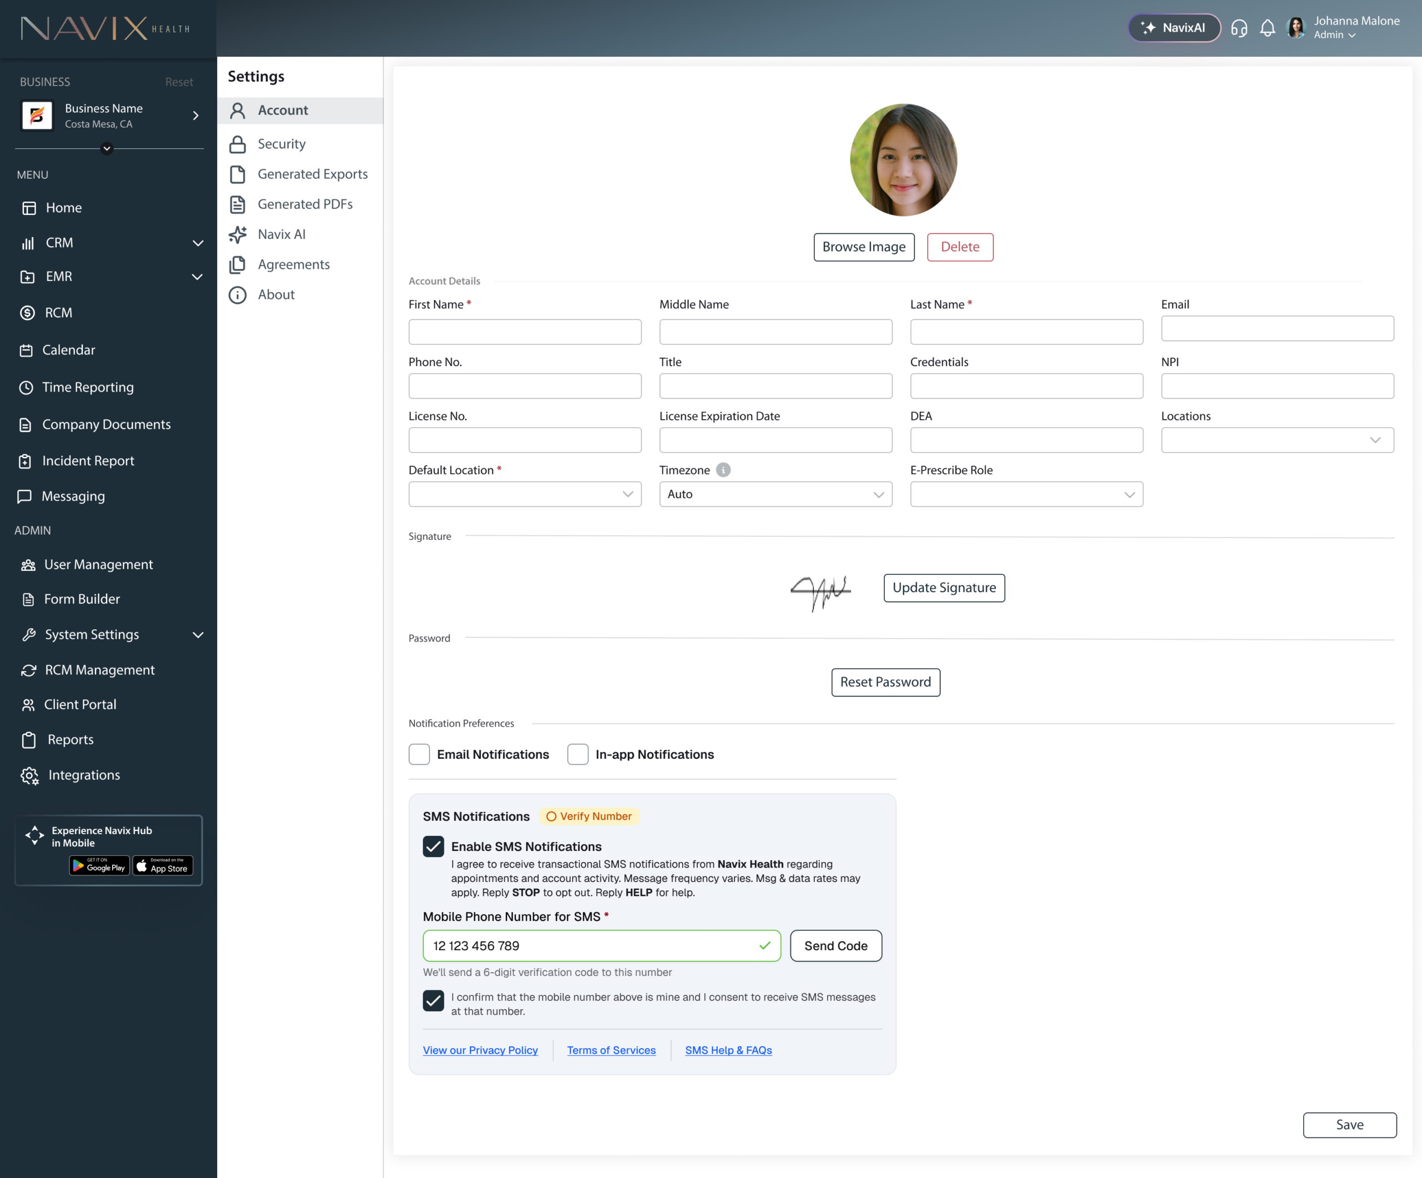Open the Timezone Auto dropdown
Screen dimensions: 1422x1178
pos(775,494)
